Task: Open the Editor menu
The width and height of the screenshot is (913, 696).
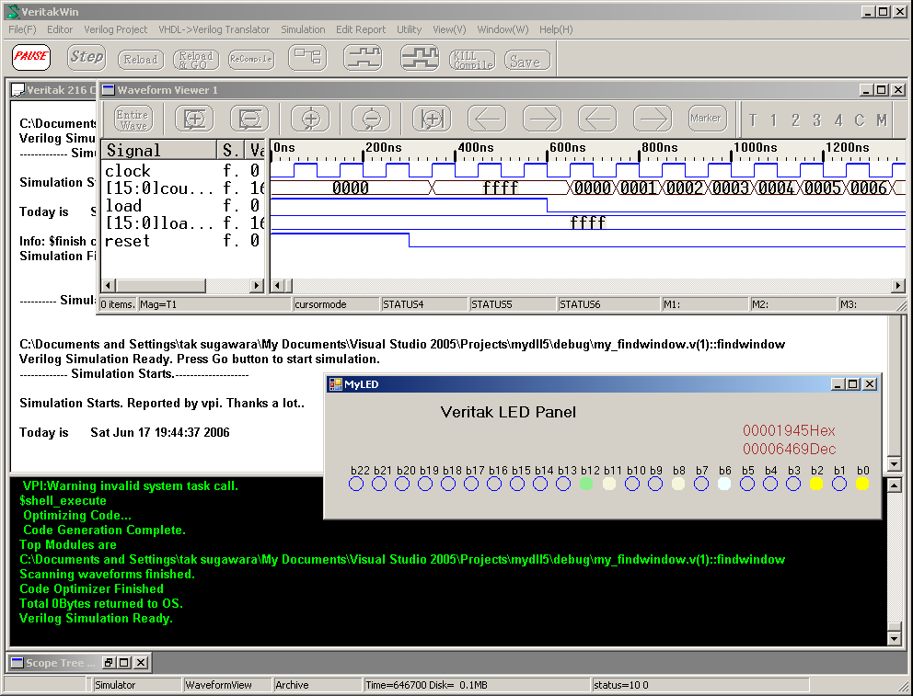Action: 60,29
